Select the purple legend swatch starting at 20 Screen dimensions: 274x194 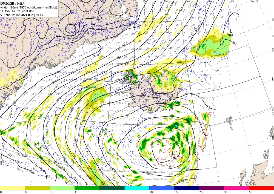point(212,188)
